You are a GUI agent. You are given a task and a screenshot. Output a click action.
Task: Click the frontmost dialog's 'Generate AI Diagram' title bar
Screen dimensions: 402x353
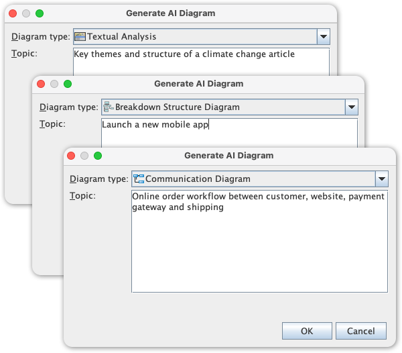(x=228, y=155)
